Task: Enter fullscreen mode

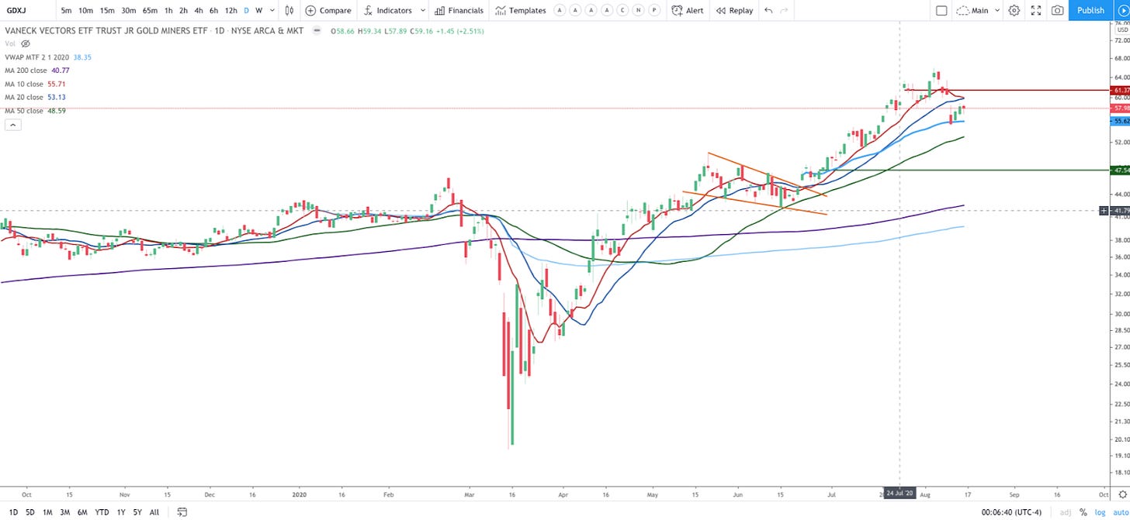Action: (x=1035, y=10)
